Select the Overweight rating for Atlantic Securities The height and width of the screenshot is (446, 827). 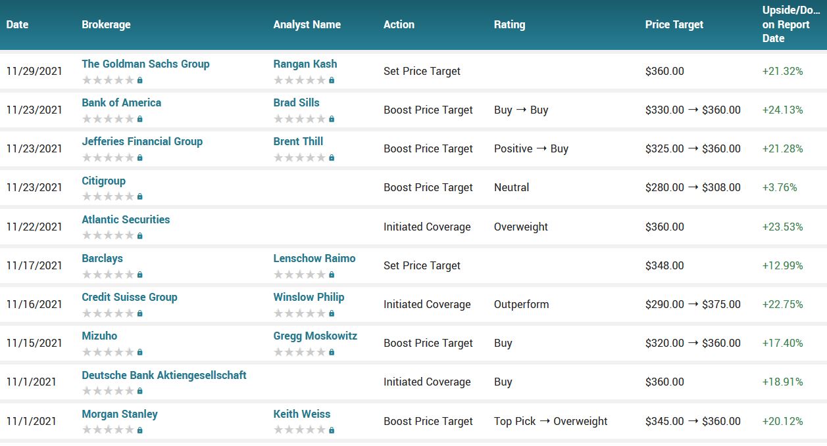[521, 227]
